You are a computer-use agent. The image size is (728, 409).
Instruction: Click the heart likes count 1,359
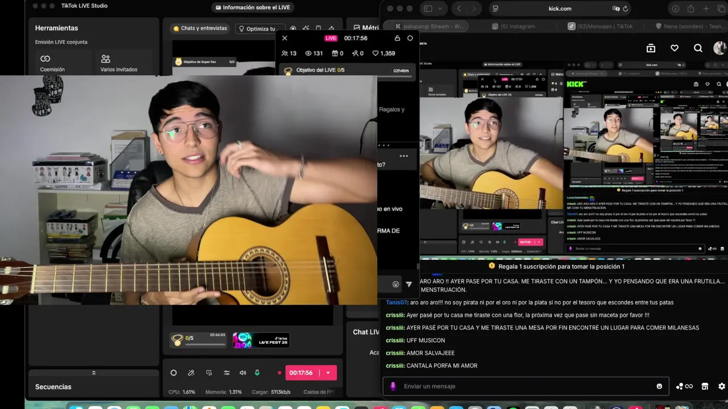pos(384,53)
